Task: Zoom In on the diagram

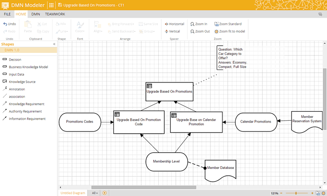Action: (x=199, y=24)
